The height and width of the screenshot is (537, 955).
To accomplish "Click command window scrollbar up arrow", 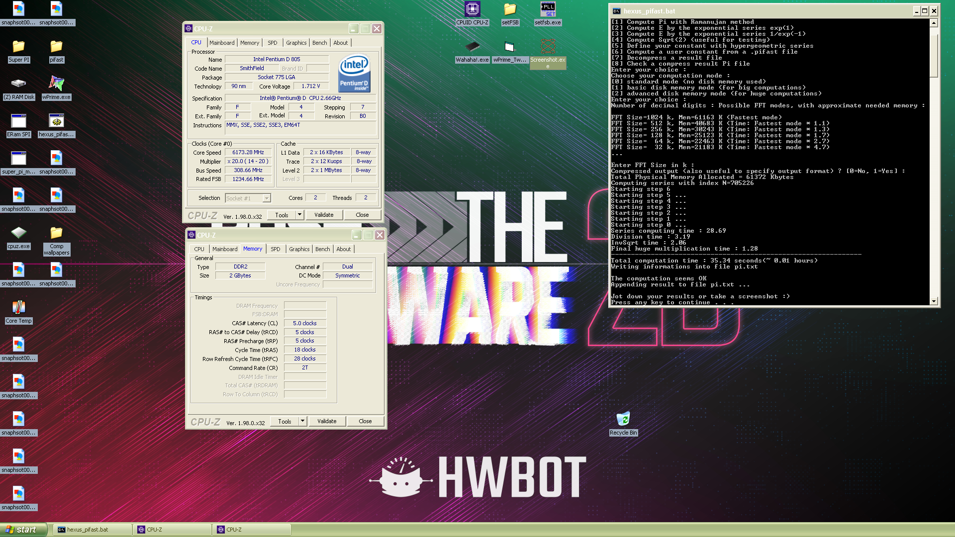I will click(x=934, y=23).
